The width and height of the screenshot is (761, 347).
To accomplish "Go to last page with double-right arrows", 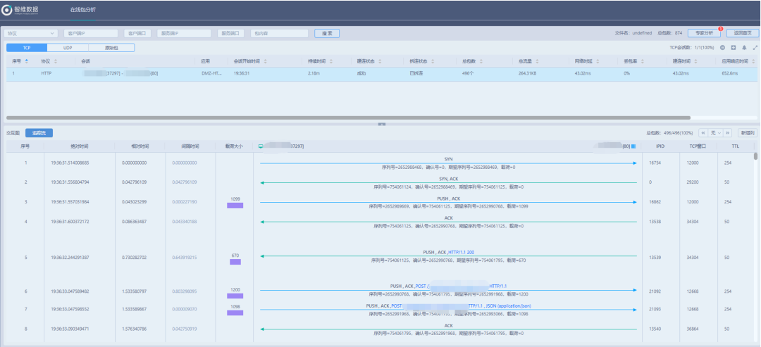I will coord(728,133).
